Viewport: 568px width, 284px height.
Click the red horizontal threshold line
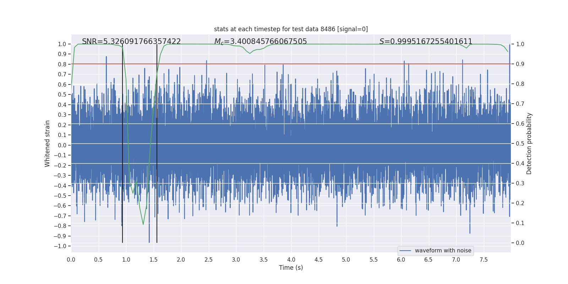click(291, 64)
